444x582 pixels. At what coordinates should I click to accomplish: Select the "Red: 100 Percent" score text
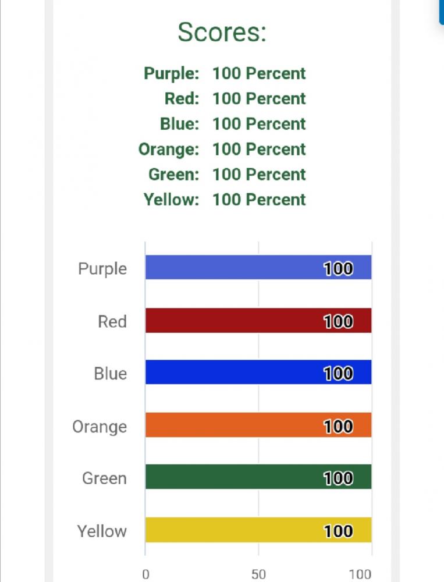tap(235, 98)
